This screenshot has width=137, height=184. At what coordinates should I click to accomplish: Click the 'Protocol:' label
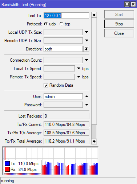click(35, 24)
